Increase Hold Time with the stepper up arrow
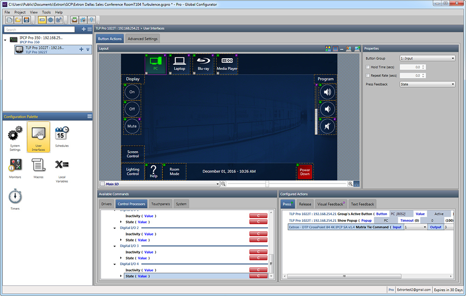The width and height of the screenshot is (466, 296). pyautogui.click(x=423, y=66)
